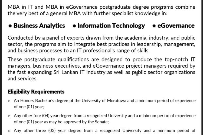Click hollow bullet beside four (04) year item

point(9,116)
